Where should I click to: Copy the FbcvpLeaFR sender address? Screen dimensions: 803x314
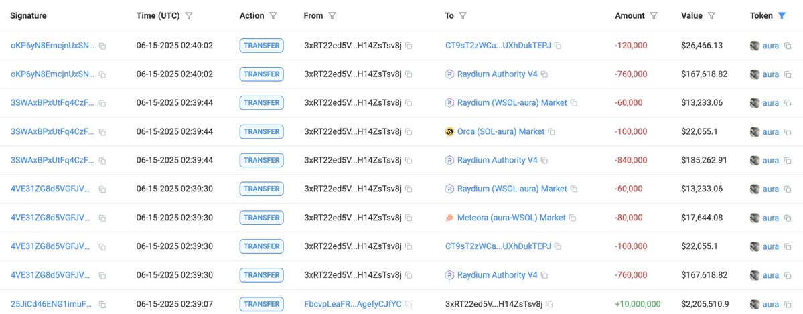(x=409, y=304)
